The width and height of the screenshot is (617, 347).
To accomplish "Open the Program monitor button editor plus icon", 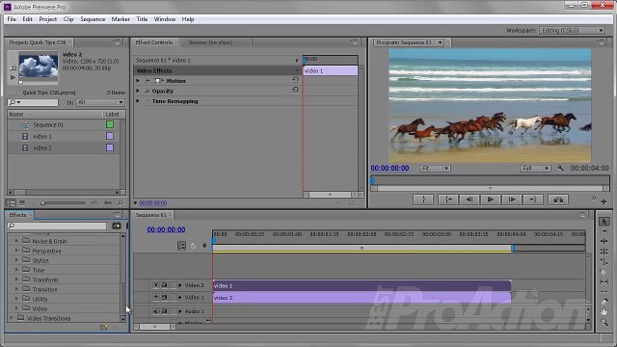I will [604, 201].
